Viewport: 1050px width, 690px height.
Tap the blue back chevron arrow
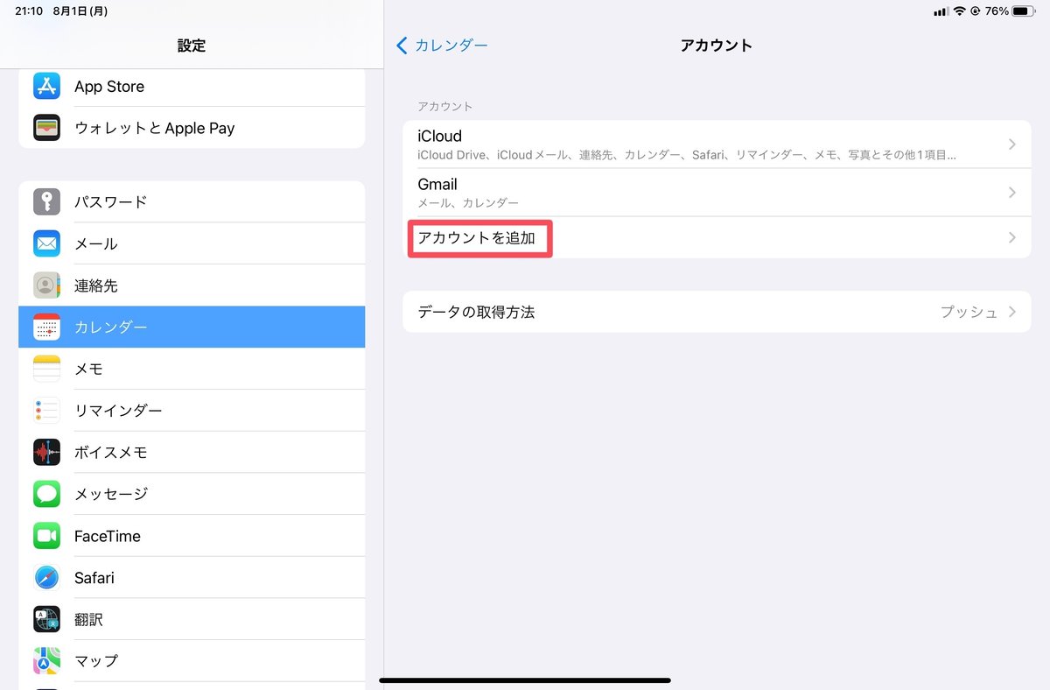coord(402,46)
